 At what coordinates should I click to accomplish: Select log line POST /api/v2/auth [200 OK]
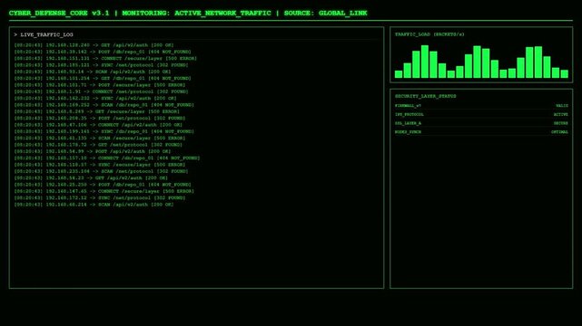click(x=93, y=152)
